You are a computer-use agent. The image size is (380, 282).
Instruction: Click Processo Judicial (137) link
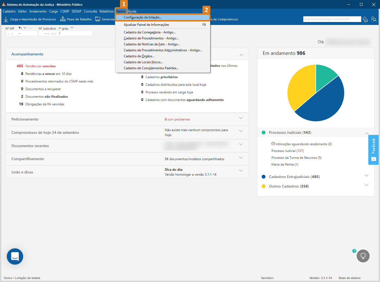point(287,151)
